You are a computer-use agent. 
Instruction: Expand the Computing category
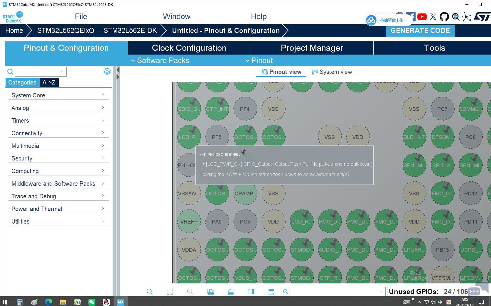pos(58,171)
